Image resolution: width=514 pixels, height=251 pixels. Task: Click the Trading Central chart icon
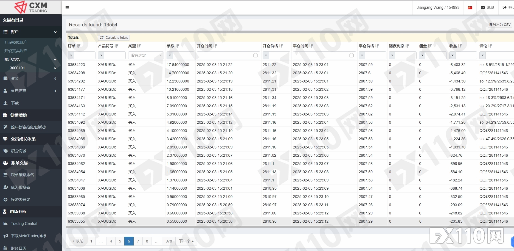point(5,224)
